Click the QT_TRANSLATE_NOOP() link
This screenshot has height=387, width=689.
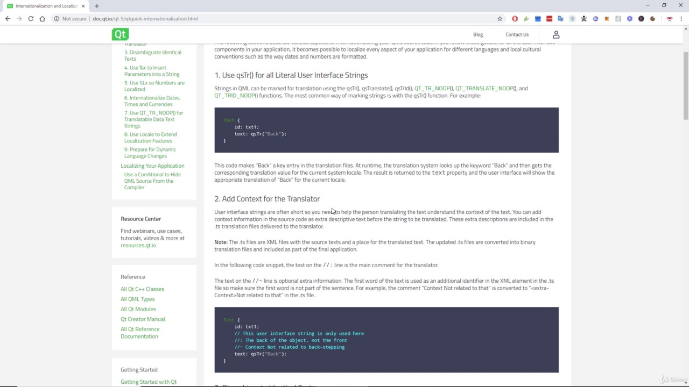click(486, 88)
